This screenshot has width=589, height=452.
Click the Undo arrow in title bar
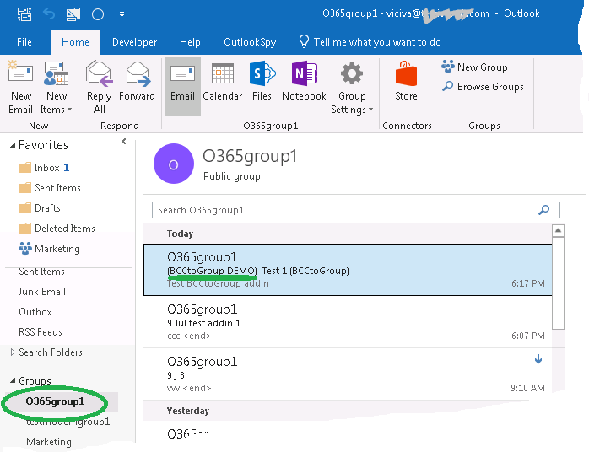coord(49,14)
